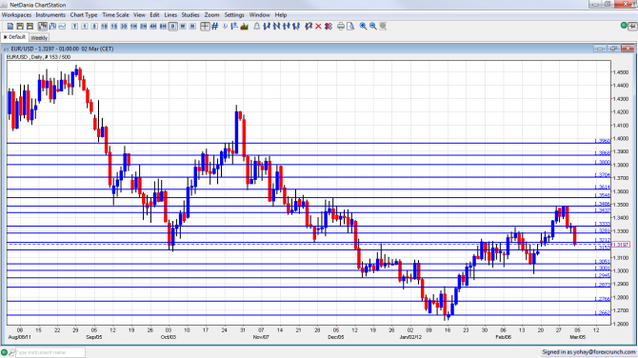Image resolution: width=638 pixels, height=358 pixels.
Task: Click the EUR/USD chart window title
Action: (x=62, y=49)
